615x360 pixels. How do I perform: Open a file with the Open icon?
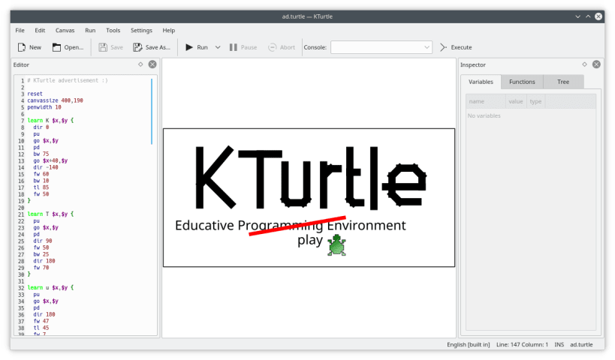point(57,47)
